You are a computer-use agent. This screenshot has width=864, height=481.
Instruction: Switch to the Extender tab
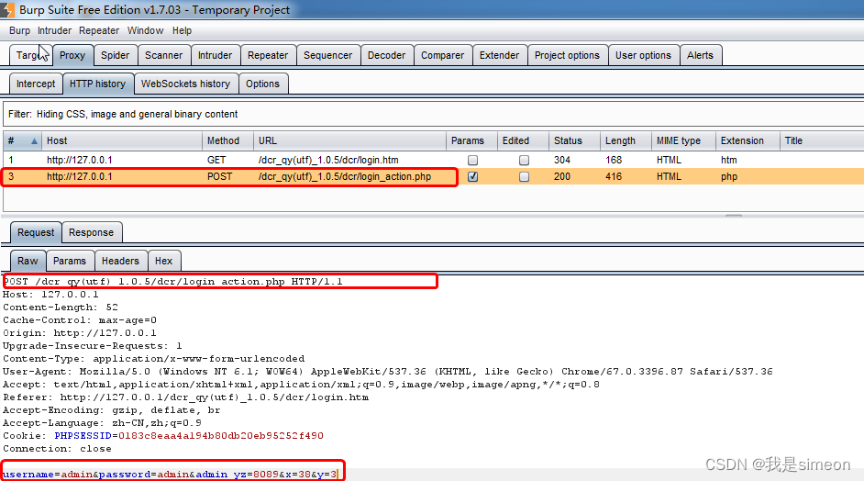pyautogui.click(x=499, y=55)
